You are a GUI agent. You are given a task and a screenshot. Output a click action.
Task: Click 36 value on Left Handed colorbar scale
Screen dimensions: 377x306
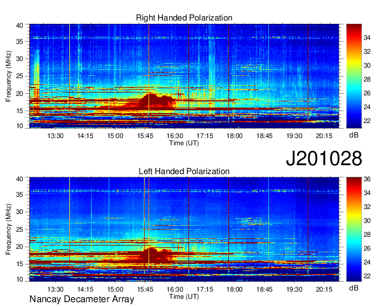click(x=367, y=179)
